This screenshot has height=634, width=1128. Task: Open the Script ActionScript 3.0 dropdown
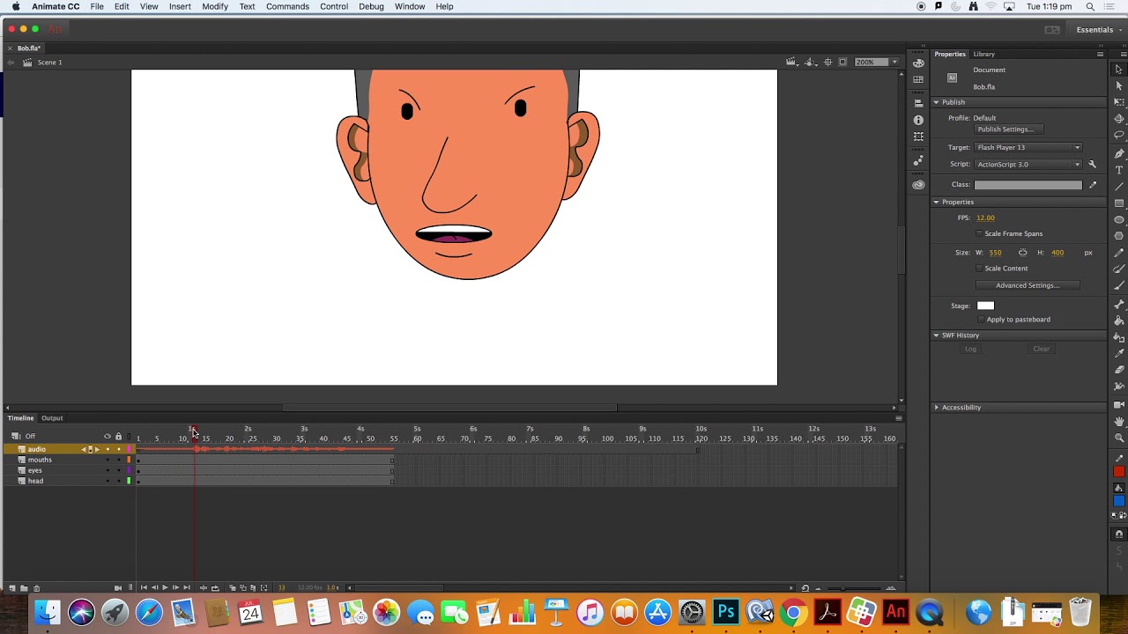click(x=1028, y=164)
